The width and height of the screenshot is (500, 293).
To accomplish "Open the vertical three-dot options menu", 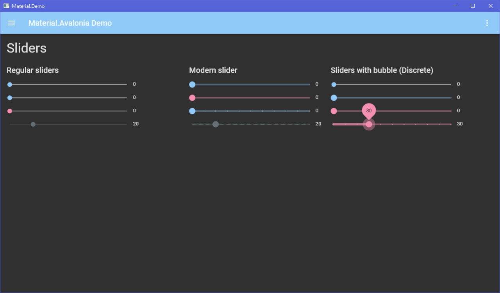I will (487, 23).
